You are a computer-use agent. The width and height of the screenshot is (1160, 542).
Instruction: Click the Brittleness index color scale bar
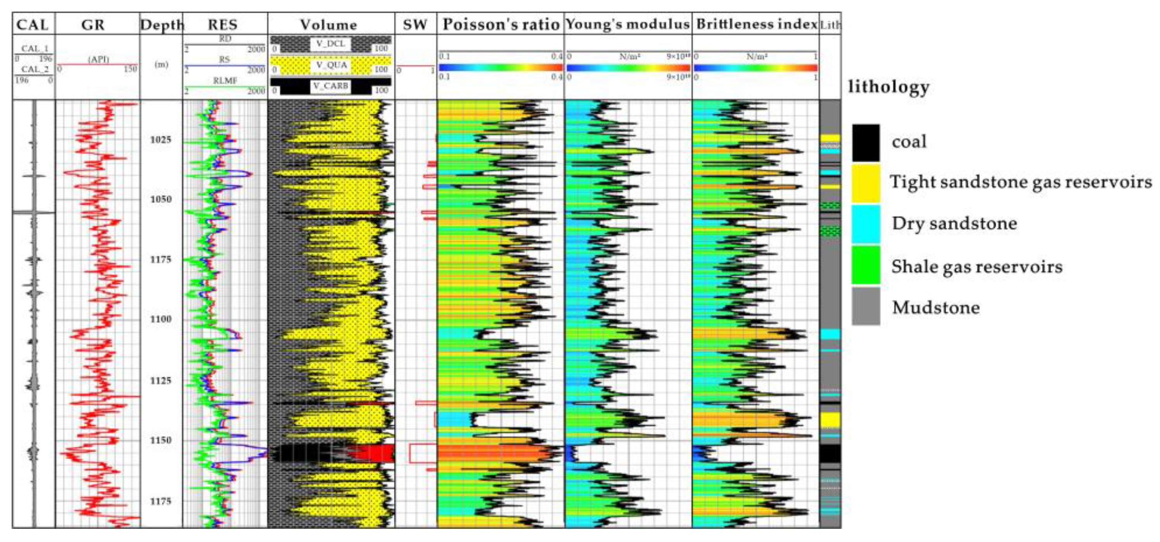coord(755,68)
